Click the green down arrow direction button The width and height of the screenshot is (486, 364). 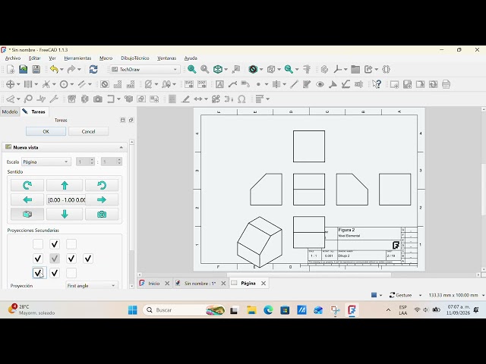click(65, 214)
